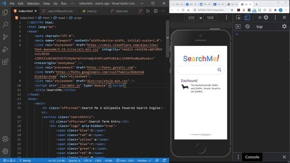Open the Manage gear in activity bar
The image size is (290, 163).
[x=5, y=151]
